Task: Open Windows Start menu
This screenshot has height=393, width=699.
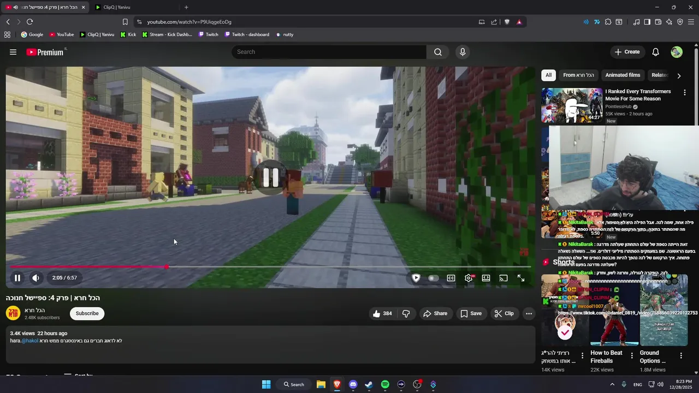Action: pyautogui.click(x=266, y=384)
